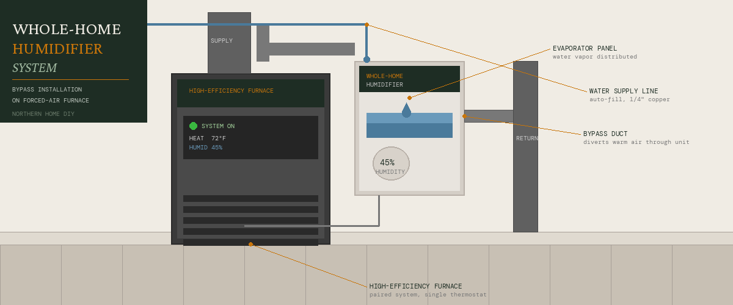Click the WATER SUPPLY LINE callout label
The height and width of the screenshot is (305, 733).
tap(624, 91)
